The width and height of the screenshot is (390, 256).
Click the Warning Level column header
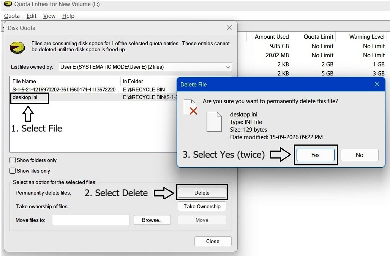tap(367, 37)
